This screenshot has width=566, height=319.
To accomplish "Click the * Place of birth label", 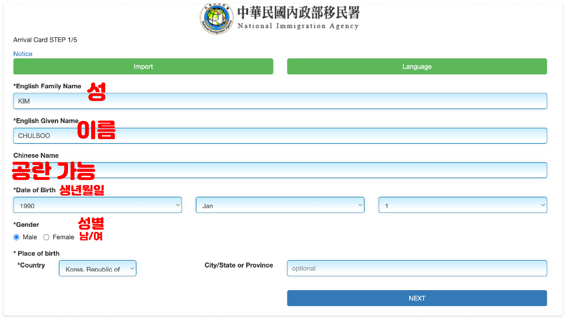I will click(x=36, y=253).
